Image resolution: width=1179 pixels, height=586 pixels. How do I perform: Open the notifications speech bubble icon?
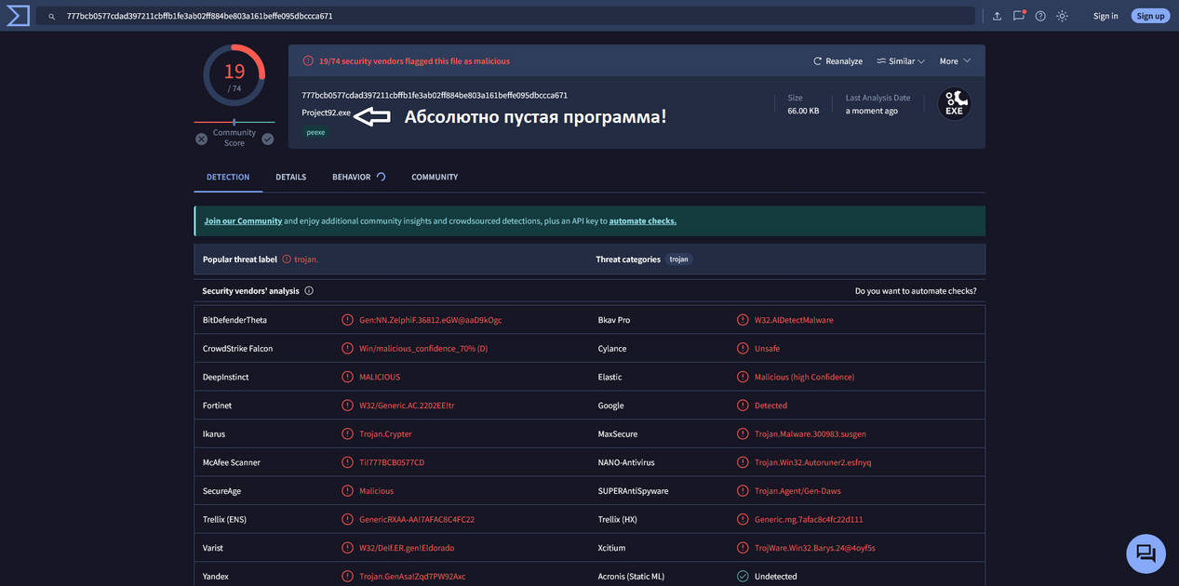[x=1019, y=16]
